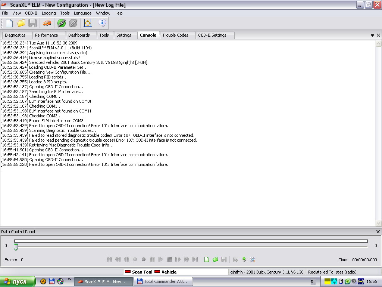382x287 pixels.
Task: Click the save log disk icon in Data Control Panel
Action: tap(224, 259)
